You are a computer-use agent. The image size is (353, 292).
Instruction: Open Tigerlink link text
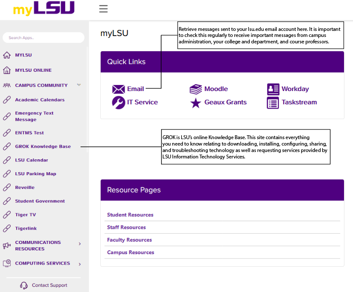[x=26, y=228]
